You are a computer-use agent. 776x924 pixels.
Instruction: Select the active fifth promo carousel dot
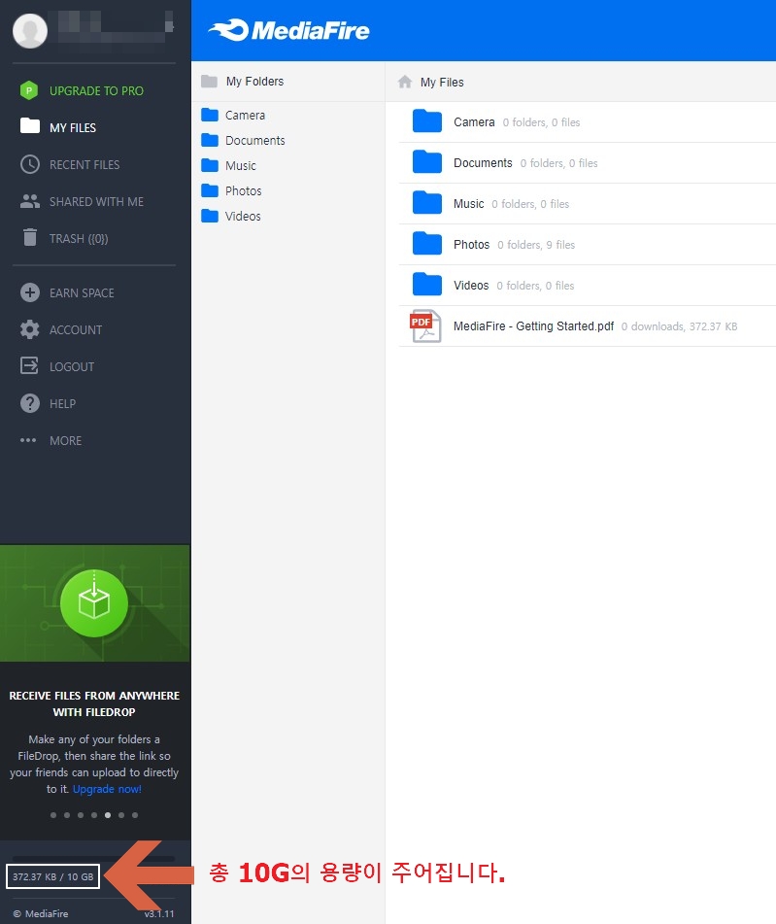tap(108, 815)
